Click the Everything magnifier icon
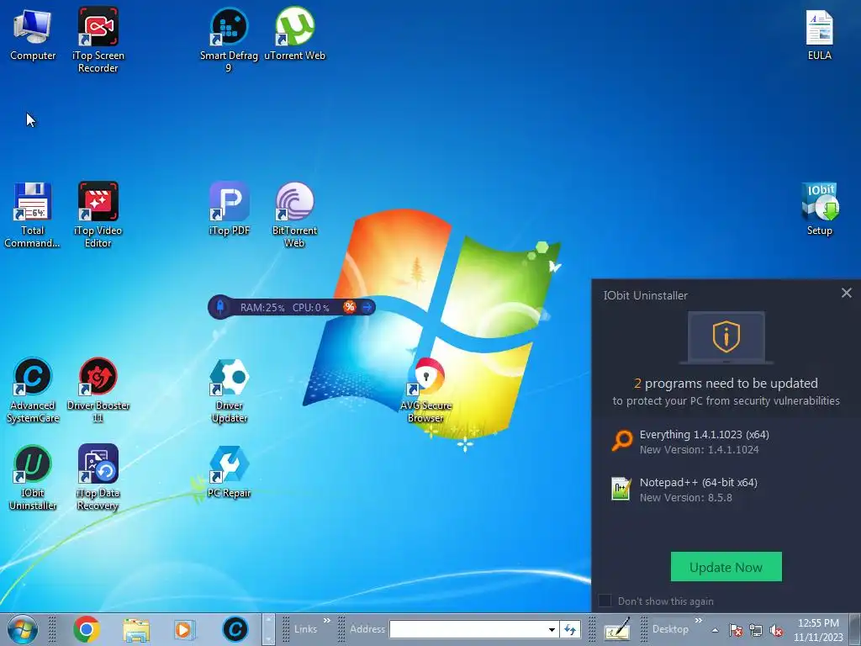Image resolution: width=861 pixels, height=646 pixels. (x=621, y=441)
